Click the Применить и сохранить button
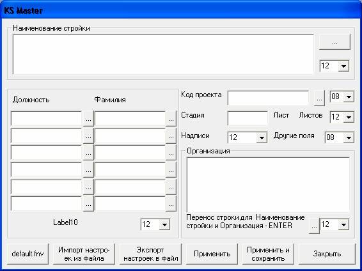This screenshot has width=362, height=271. [x=268, y=254]
